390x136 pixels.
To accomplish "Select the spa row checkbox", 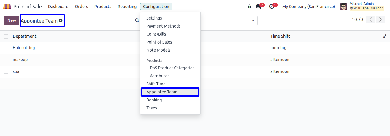I will pyautogui.click(x=6, y=72).
